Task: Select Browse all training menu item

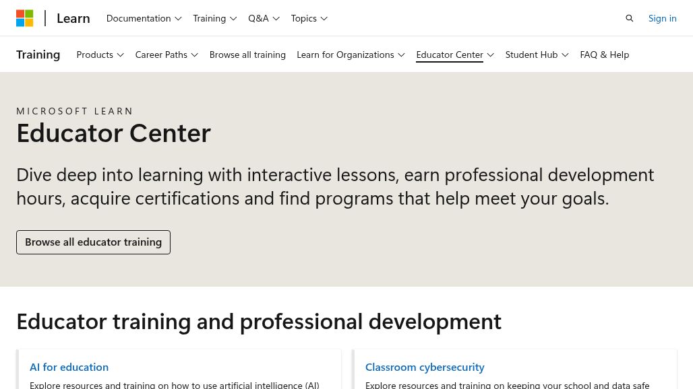Action: 247,55
